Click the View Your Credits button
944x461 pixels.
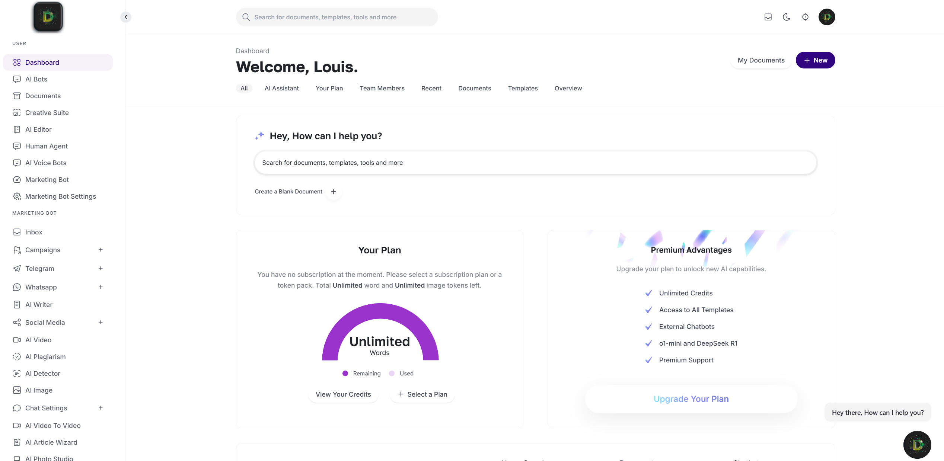(x=343, y=394)
